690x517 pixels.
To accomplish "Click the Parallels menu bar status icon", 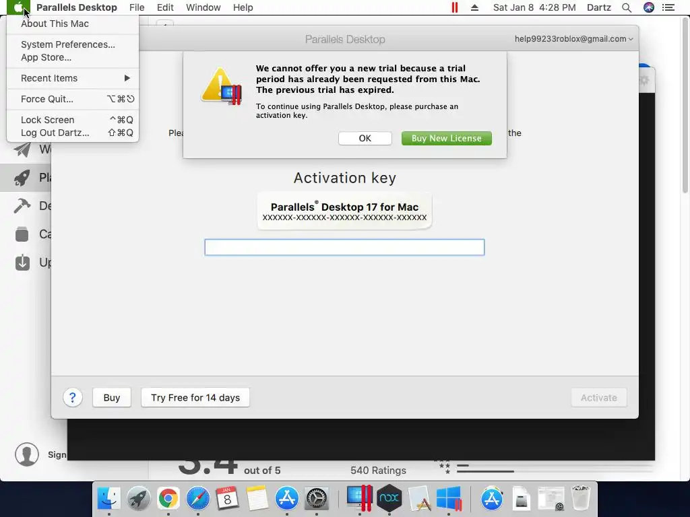I will click(455, 7).
